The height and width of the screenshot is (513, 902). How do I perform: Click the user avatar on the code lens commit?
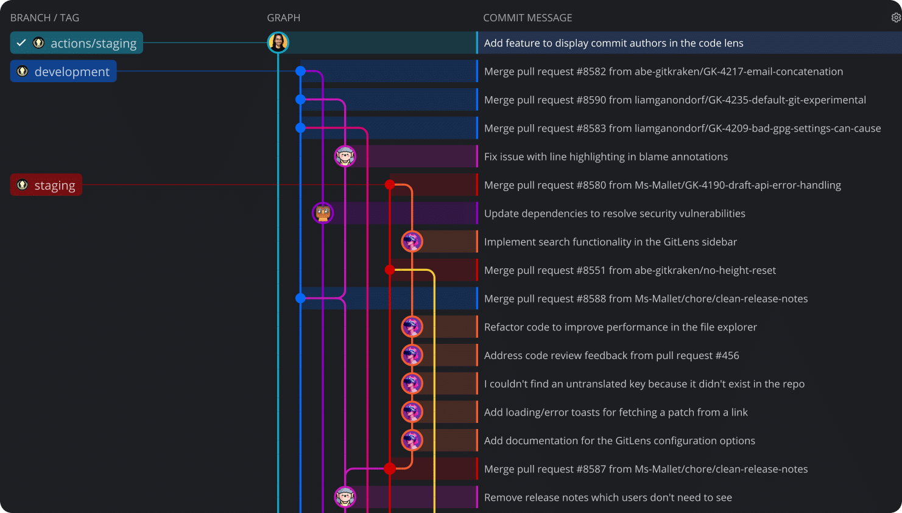pyautogui.click(x=278, y=43)
